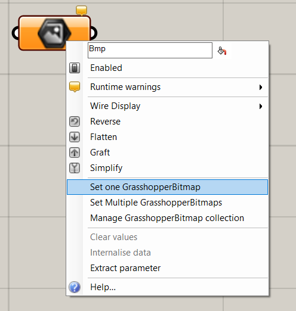Click the bitmap hexagon icon on the component

coord(54,33)
